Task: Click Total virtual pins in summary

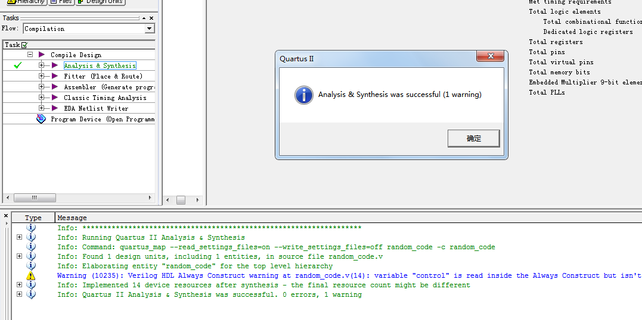Action: pyautogui.click(x=561, y=62)
